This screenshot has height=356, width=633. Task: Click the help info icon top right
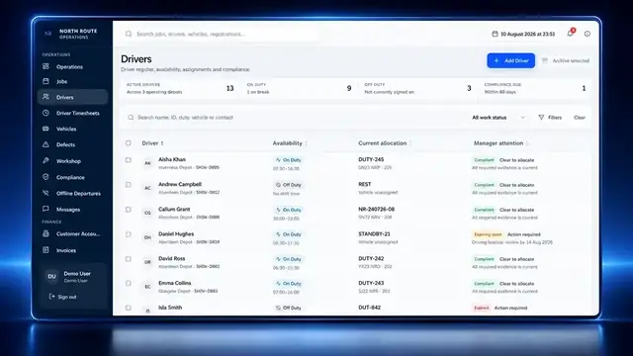point(588,34)
